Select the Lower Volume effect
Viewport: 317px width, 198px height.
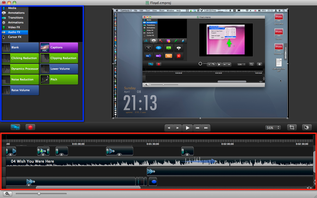click(59, 69)
